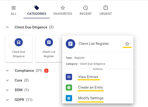Click 'DDM (1)' heading text
Screen dimensions: 148x107
[22, 90]
